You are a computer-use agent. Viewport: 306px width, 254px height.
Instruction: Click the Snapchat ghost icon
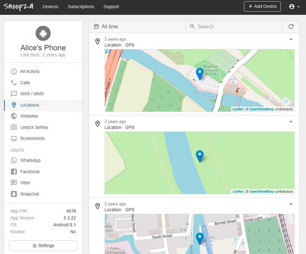click(14, 194)
